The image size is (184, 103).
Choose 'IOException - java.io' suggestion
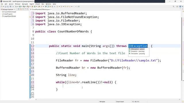click(x=137, y=49)
